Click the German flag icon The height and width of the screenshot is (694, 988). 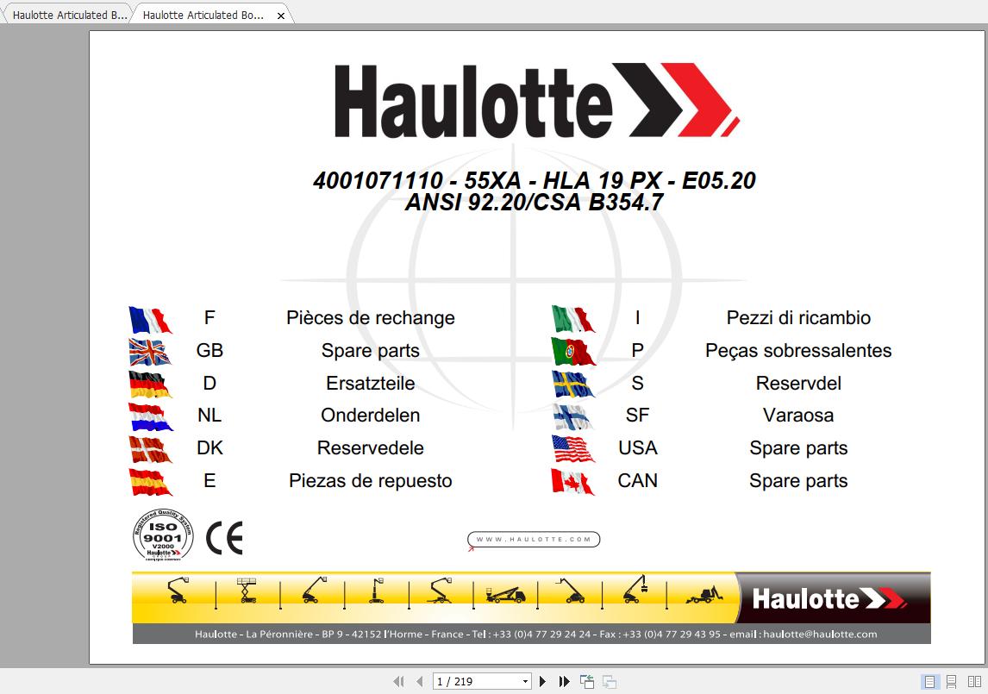(x=150, y=385)
